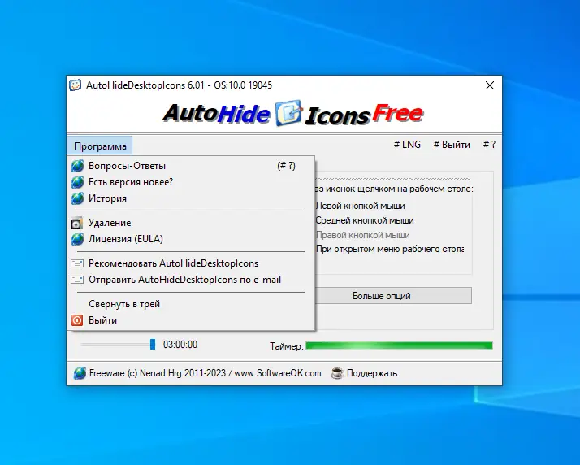Click uninstall icon beside Удаление

76,224
